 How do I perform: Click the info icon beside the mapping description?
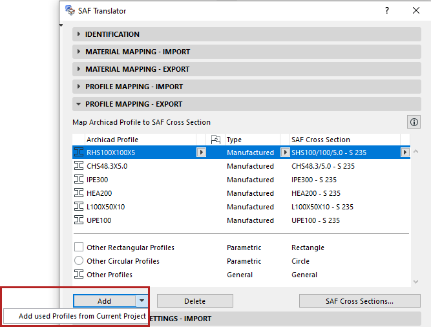pyautogui.click(x=414, y=122)
